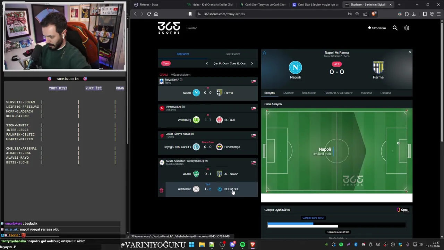The image size is (444, 250).
Task: Toggle the Canlı live filter
Action: pyautogui.click(x=166, y=64)
